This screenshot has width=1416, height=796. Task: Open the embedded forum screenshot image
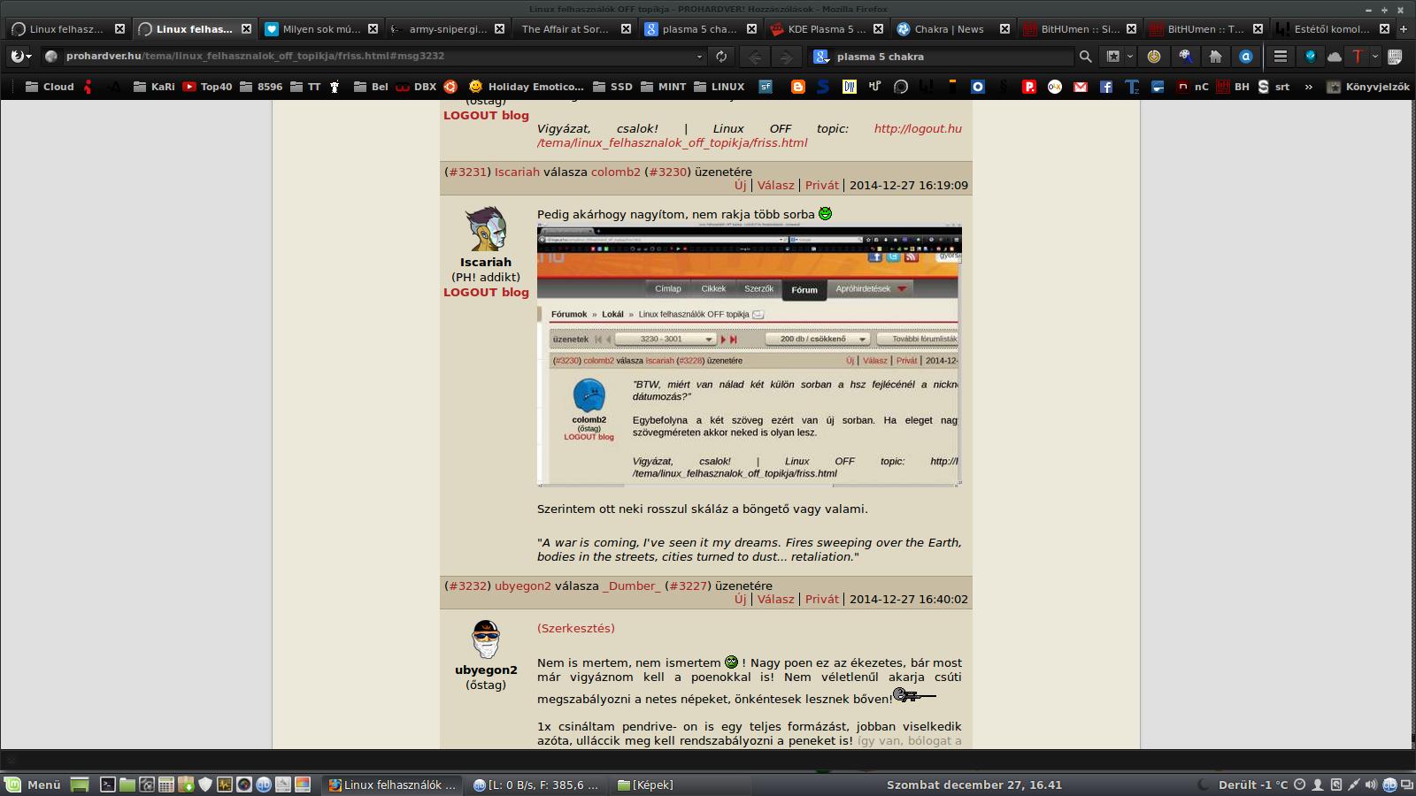point(750,356)
